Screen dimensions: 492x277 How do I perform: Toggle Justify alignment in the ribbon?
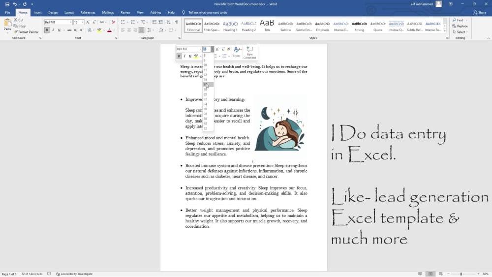(142, 30)
